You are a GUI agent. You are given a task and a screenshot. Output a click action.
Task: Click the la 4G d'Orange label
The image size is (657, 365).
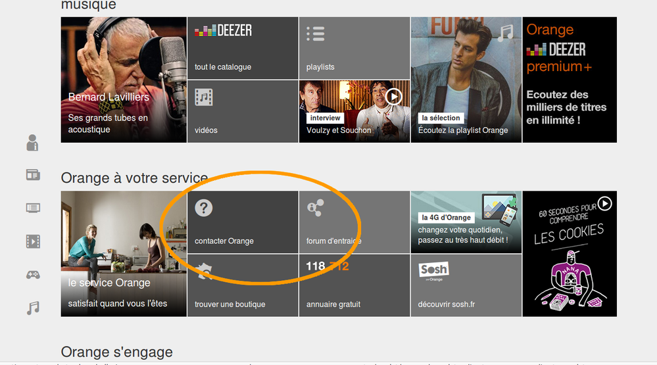pos(447,218)
